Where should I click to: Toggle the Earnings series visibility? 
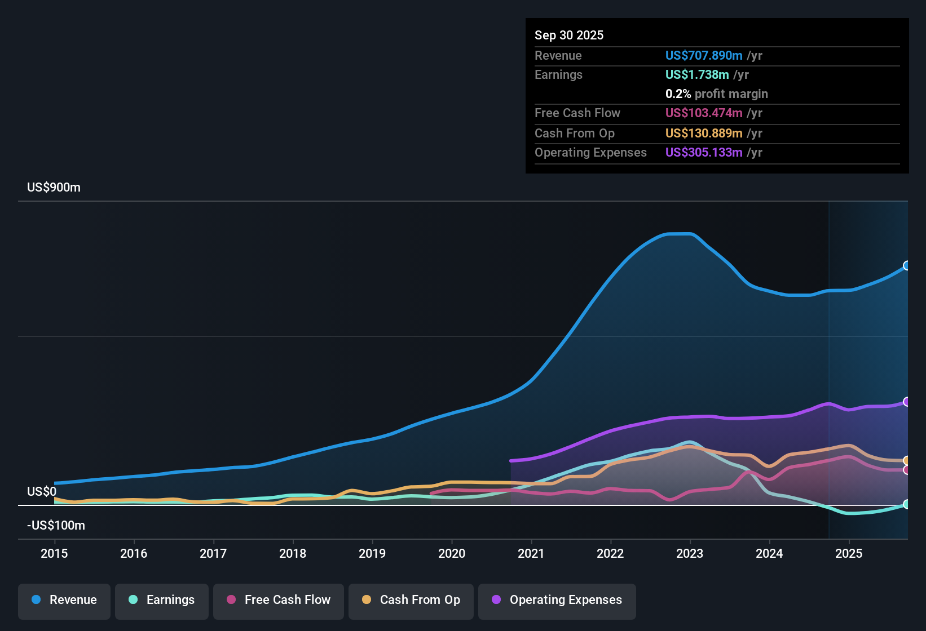pyautogui.click(x=162, y=600)
